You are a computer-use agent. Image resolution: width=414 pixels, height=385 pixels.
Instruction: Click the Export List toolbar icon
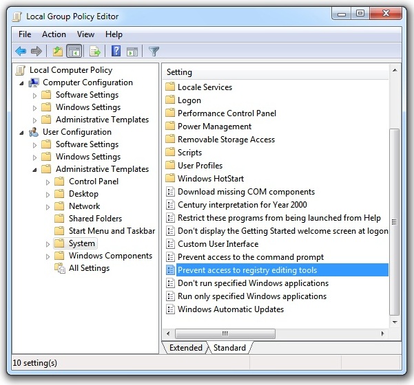[95, 52]
